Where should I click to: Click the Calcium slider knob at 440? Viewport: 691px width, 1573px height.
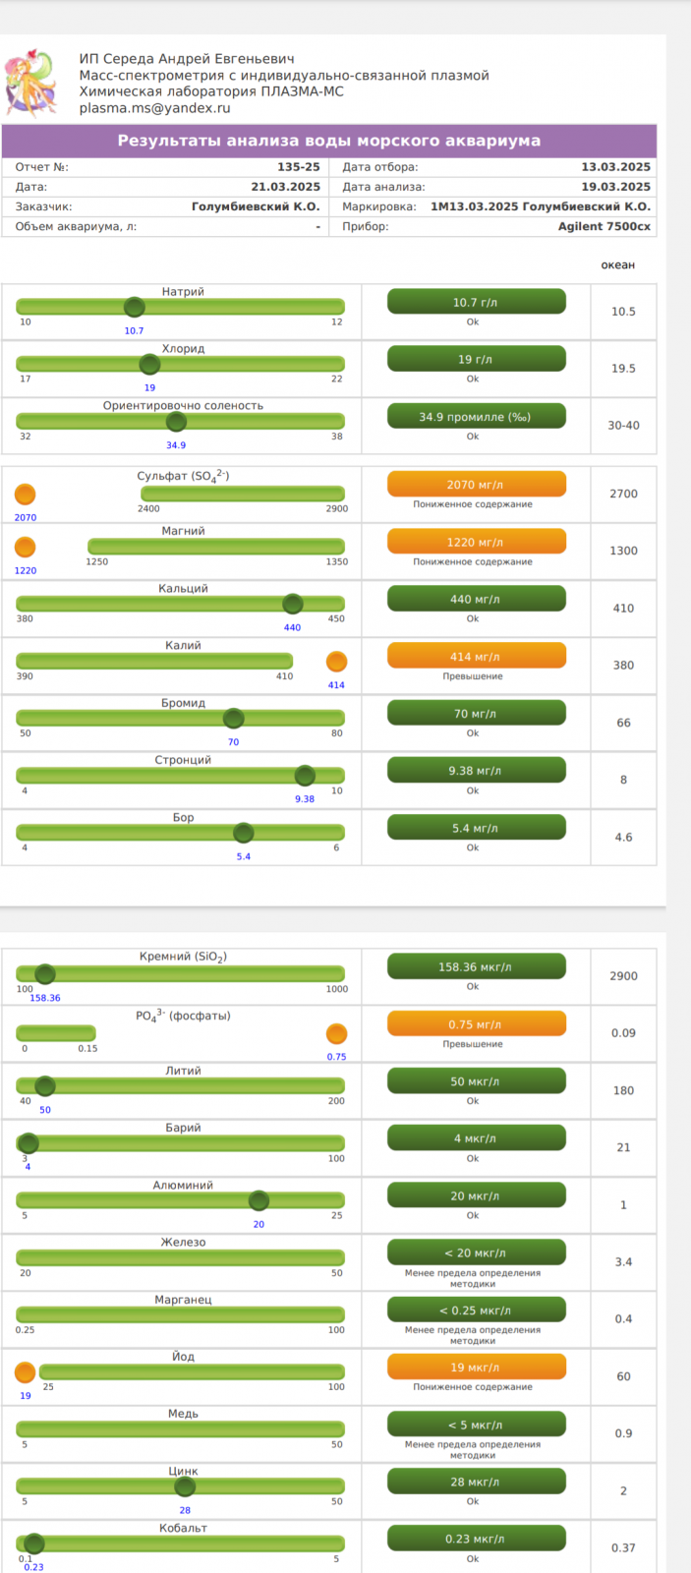pos(292,604)
